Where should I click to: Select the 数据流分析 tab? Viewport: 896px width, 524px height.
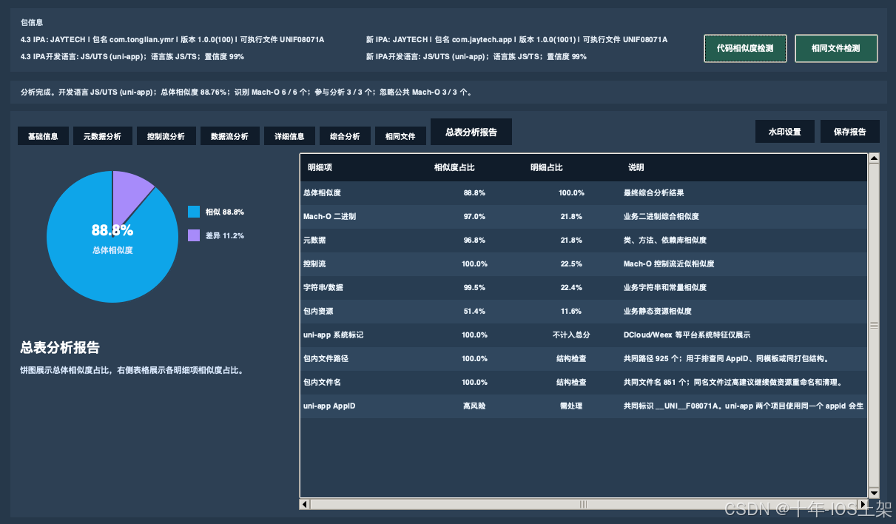pos(229,136)
